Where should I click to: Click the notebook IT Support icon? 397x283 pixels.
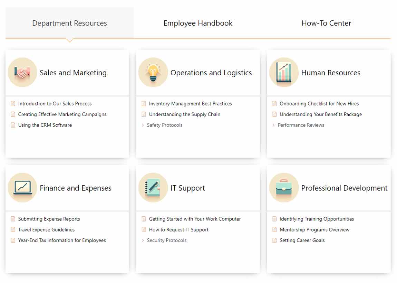point(153,188)
